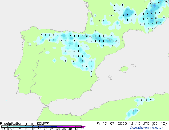Choose the 25–30 mm navy swatch

[54, 127]
